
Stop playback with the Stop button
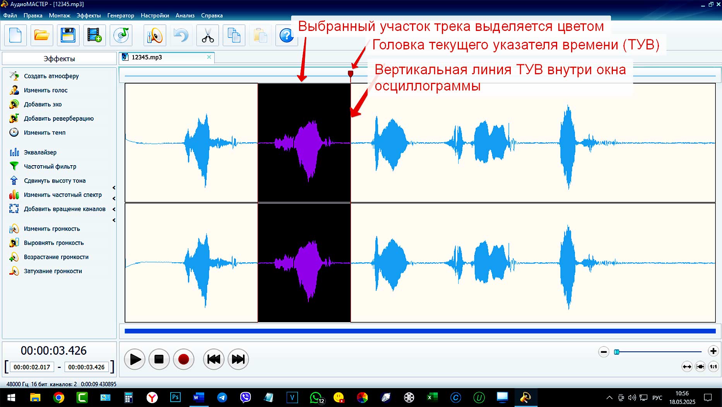pos(159,359)
